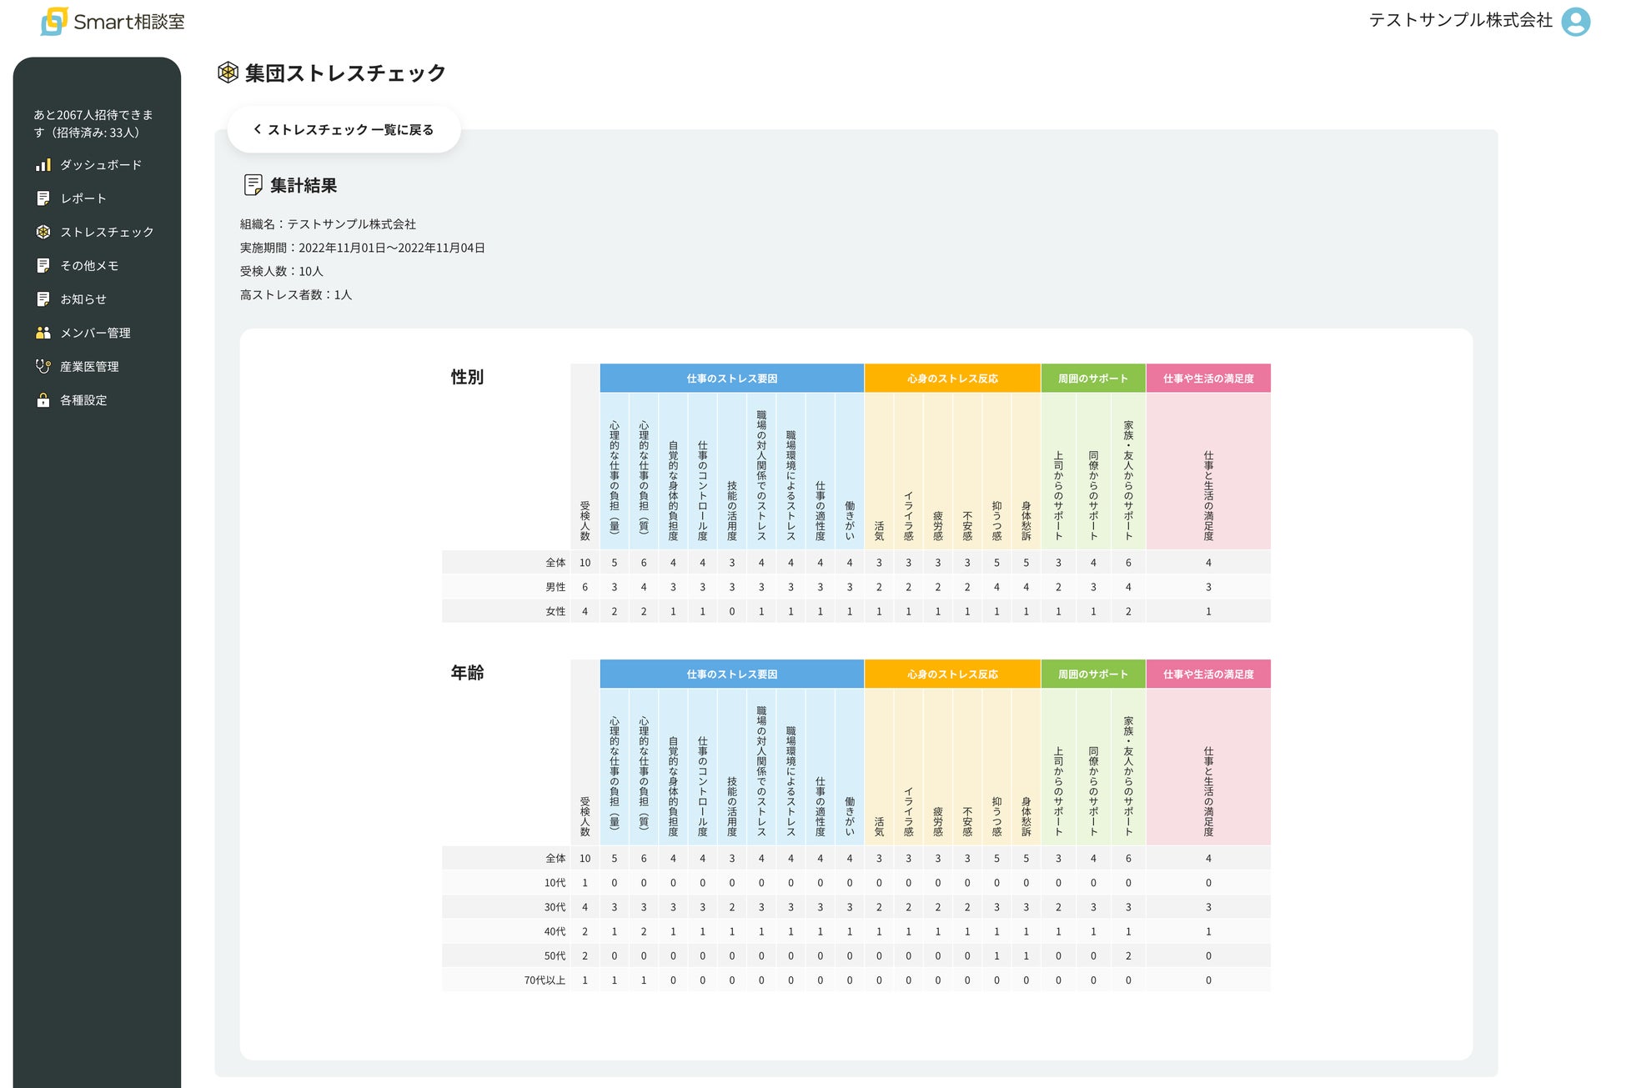Viewport: 1626px width, 1088px height.
Task: Select the メンバー管理 sidebar menu entry
Action: pyautogui.click(x=95, y=333)
